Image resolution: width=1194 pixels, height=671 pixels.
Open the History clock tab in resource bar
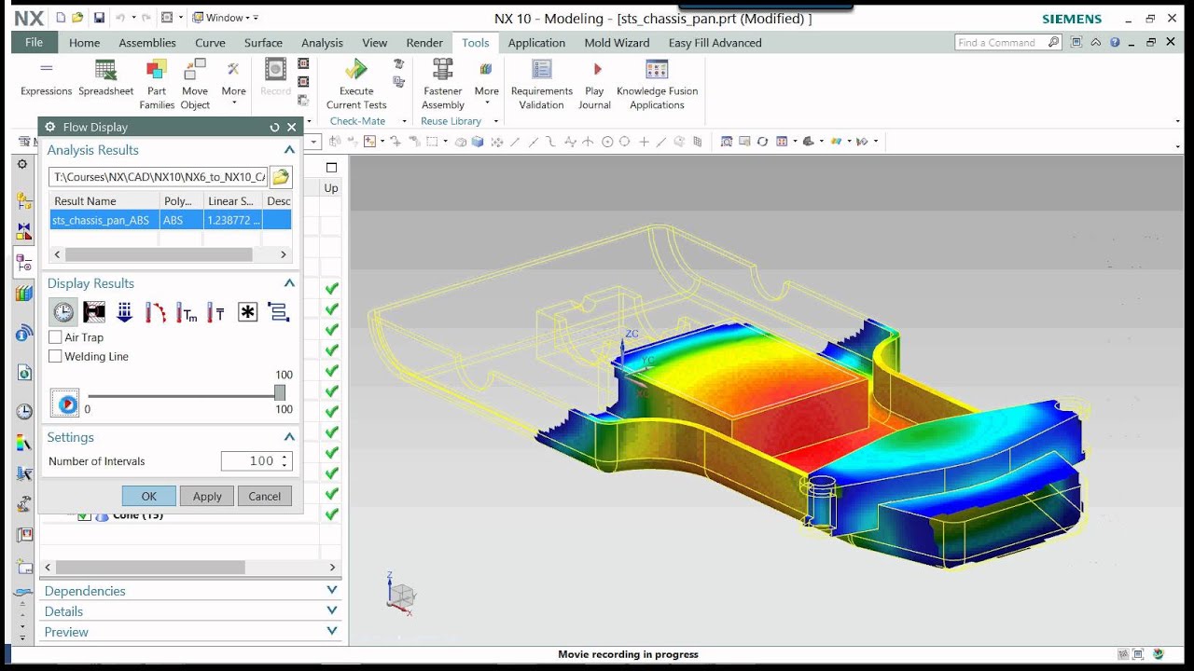[x=24, y=411]
